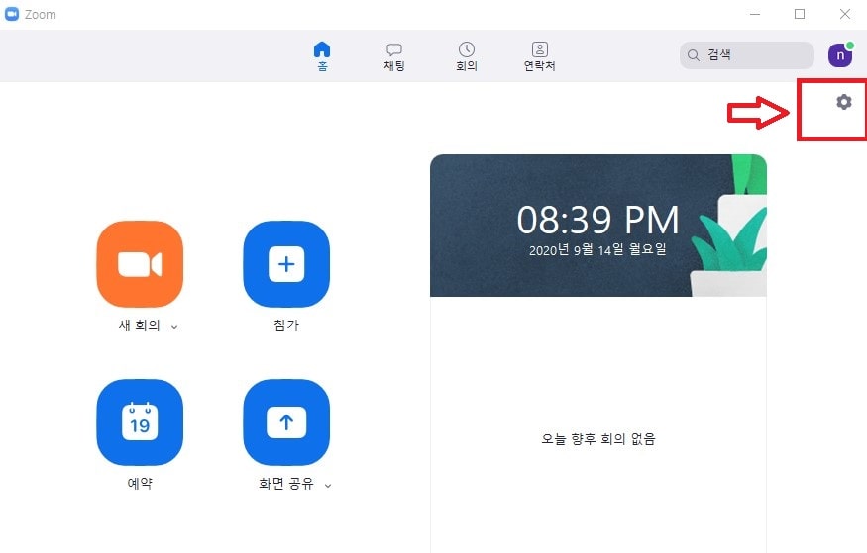
Task: Click the 참가 label text
Action: (x=286, y=325)
